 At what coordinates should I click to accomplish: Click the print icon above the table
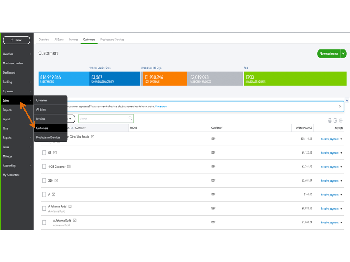click(330, 120)
